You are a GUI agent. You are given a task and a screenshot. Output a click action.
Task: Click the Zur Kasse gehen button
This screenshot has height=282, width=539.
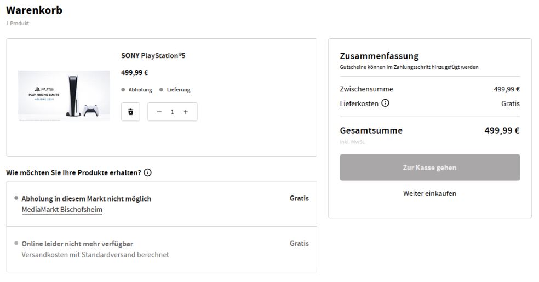[x=429, y=167]
